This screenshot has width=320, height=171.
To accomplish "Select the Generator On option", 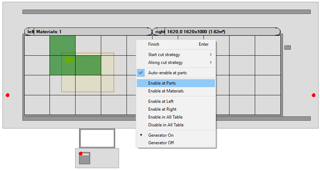I will pyautogui.click(x=176, y=135).
